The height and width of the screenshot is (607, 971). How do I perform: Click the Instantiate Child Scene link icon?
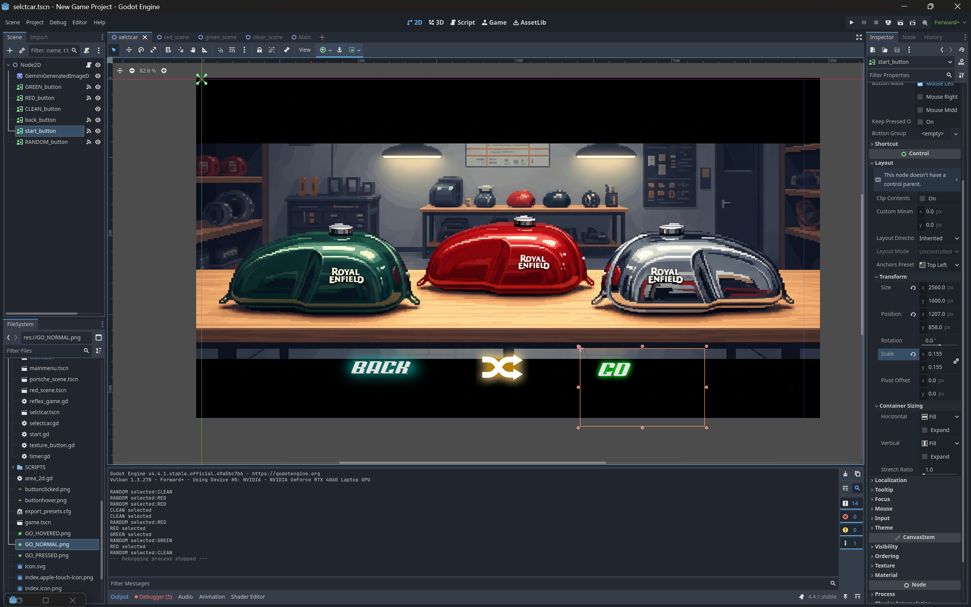click(22, 50)
